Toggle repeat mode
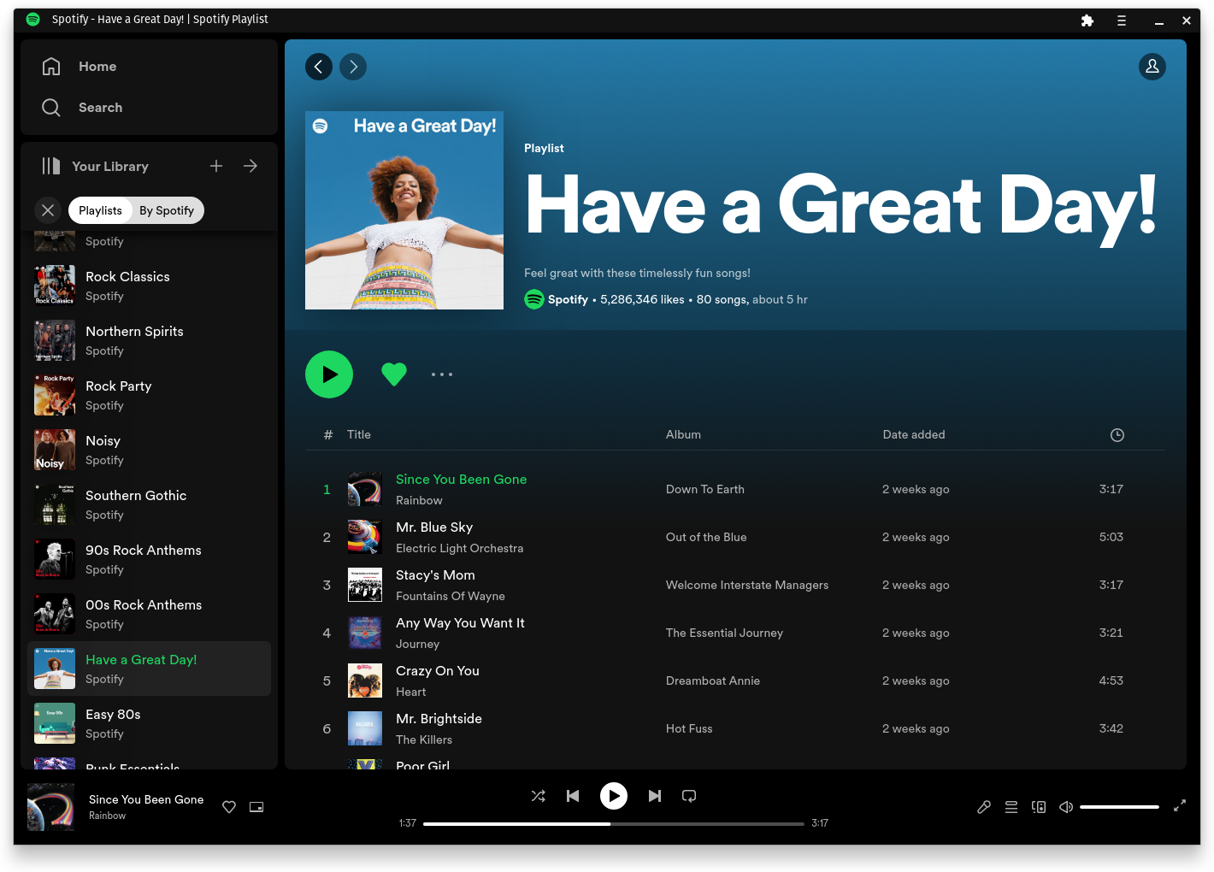1214x872 pixels. pyautogui.click(x=689, y=796)
